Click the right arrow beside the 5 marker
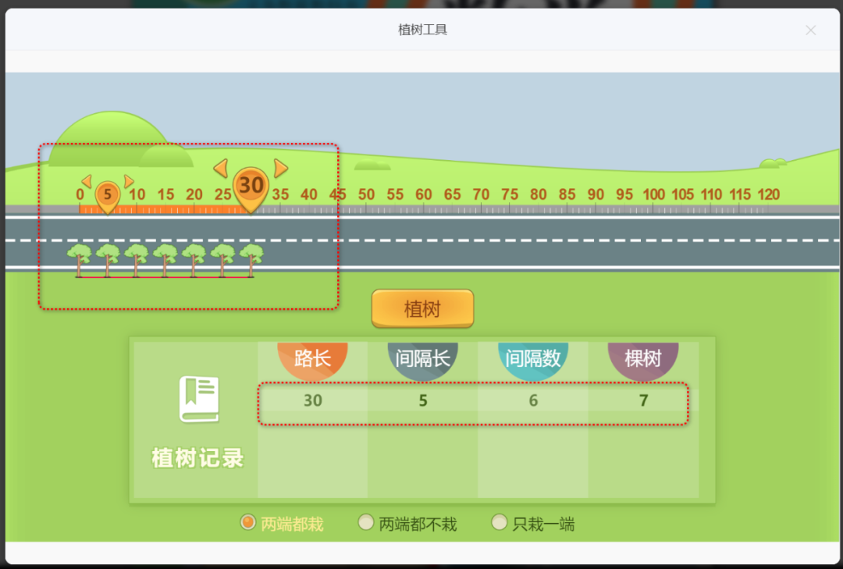 [x=127, y=180]
